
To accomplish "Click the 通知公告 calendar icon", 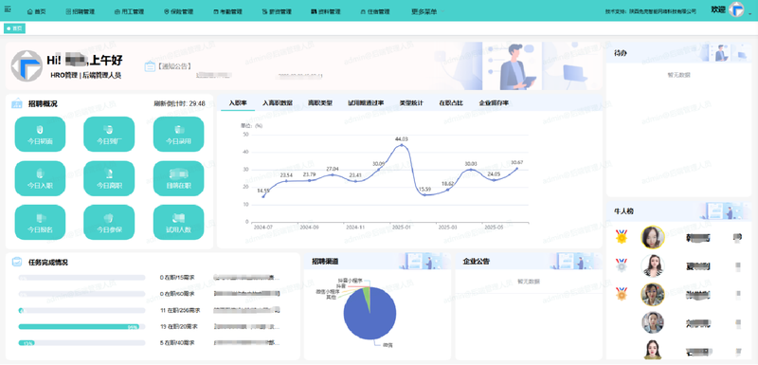I will (x=150, y=66).
